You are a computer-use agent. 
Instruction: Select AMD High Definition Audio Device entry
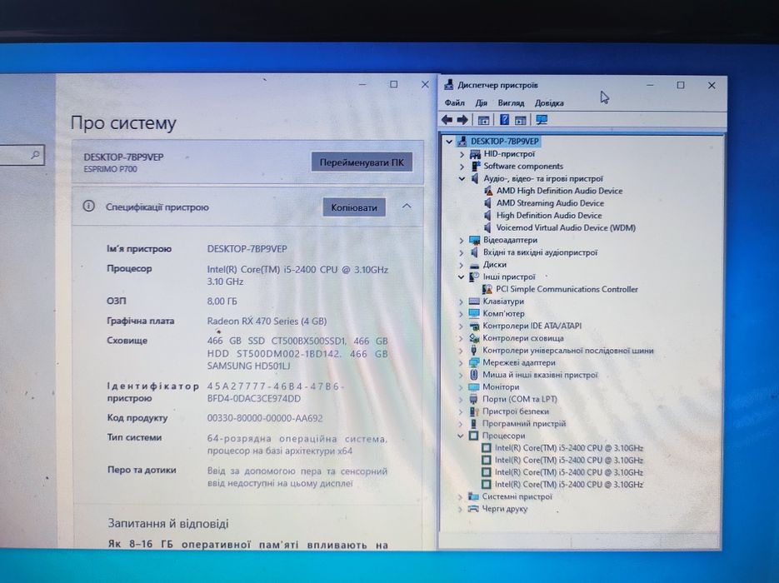coord(559,191)
